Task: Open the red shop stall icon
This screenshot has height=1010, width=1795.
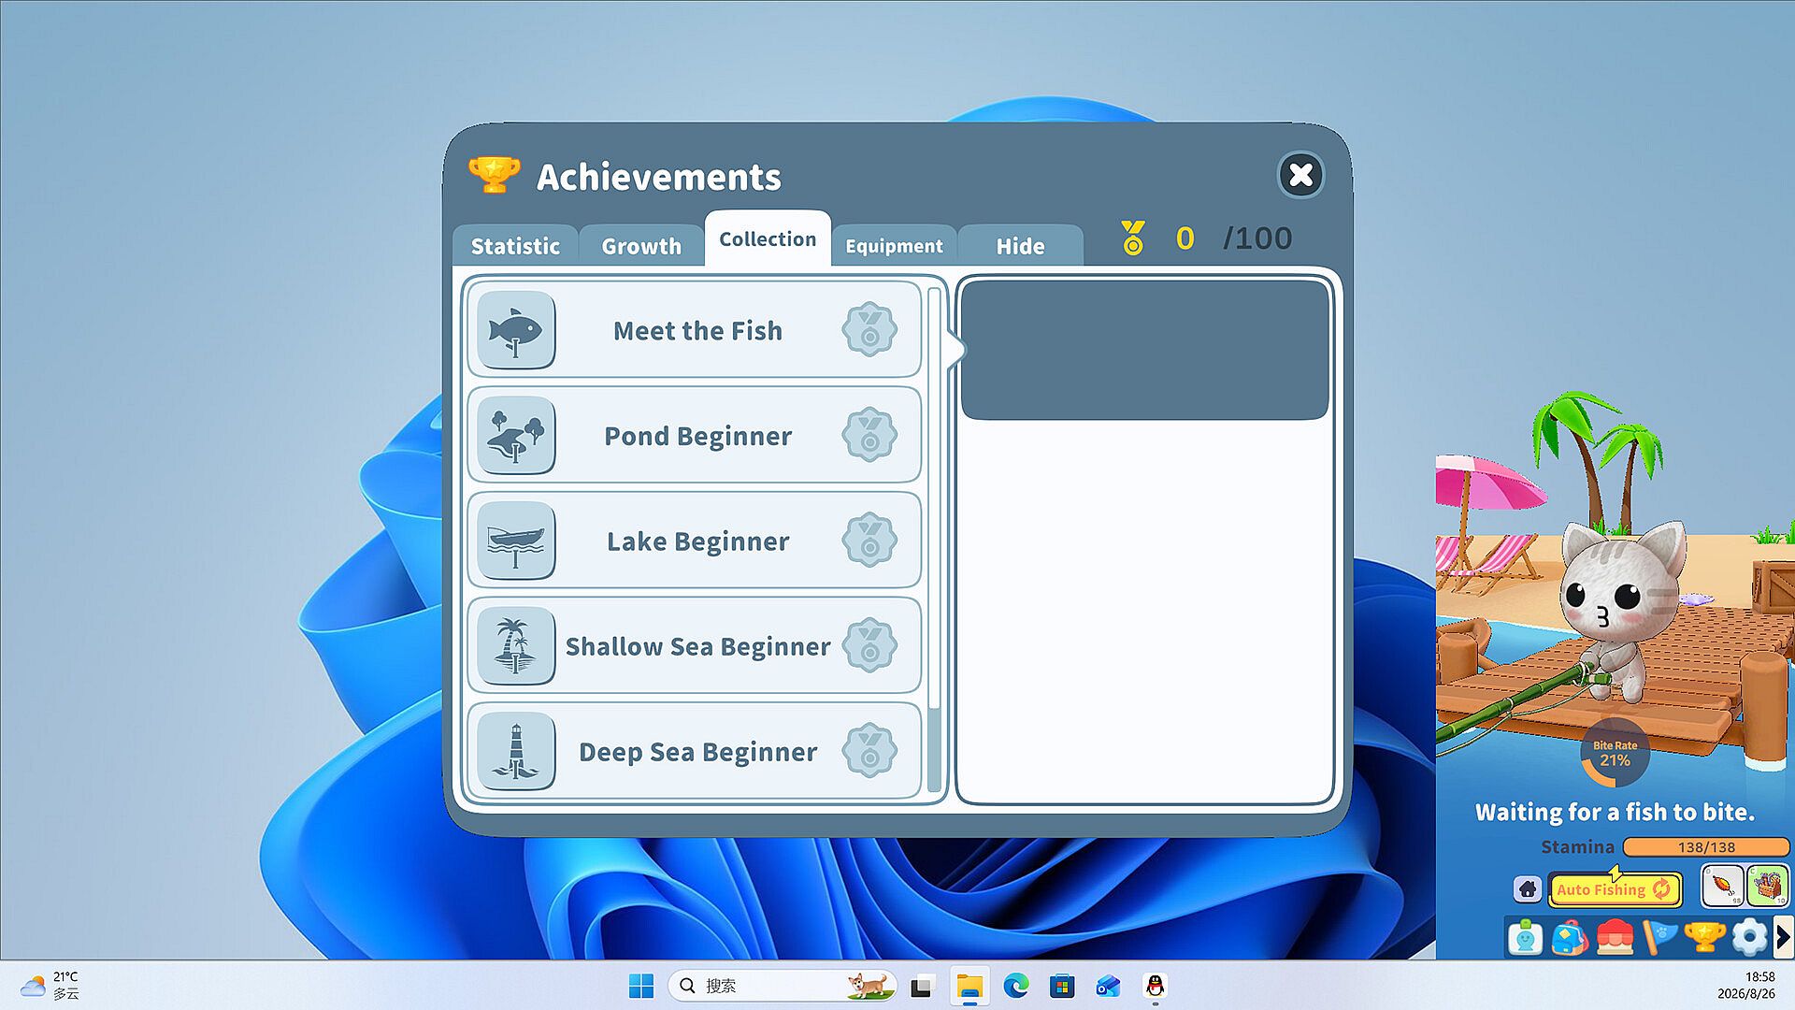Action: 1615,937
